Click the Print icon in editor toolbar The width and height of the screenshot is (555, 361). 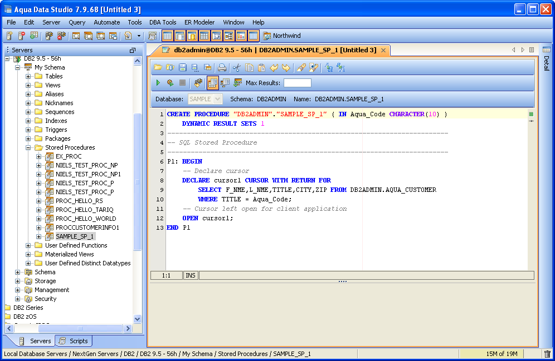(222, 68)
